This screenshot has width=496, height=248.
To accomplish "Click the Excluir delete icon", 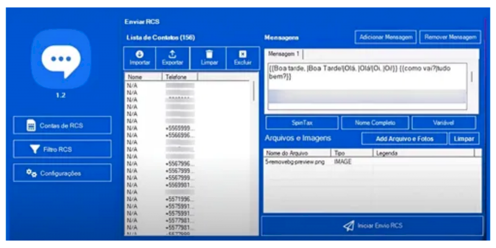I will coord(242,55).
